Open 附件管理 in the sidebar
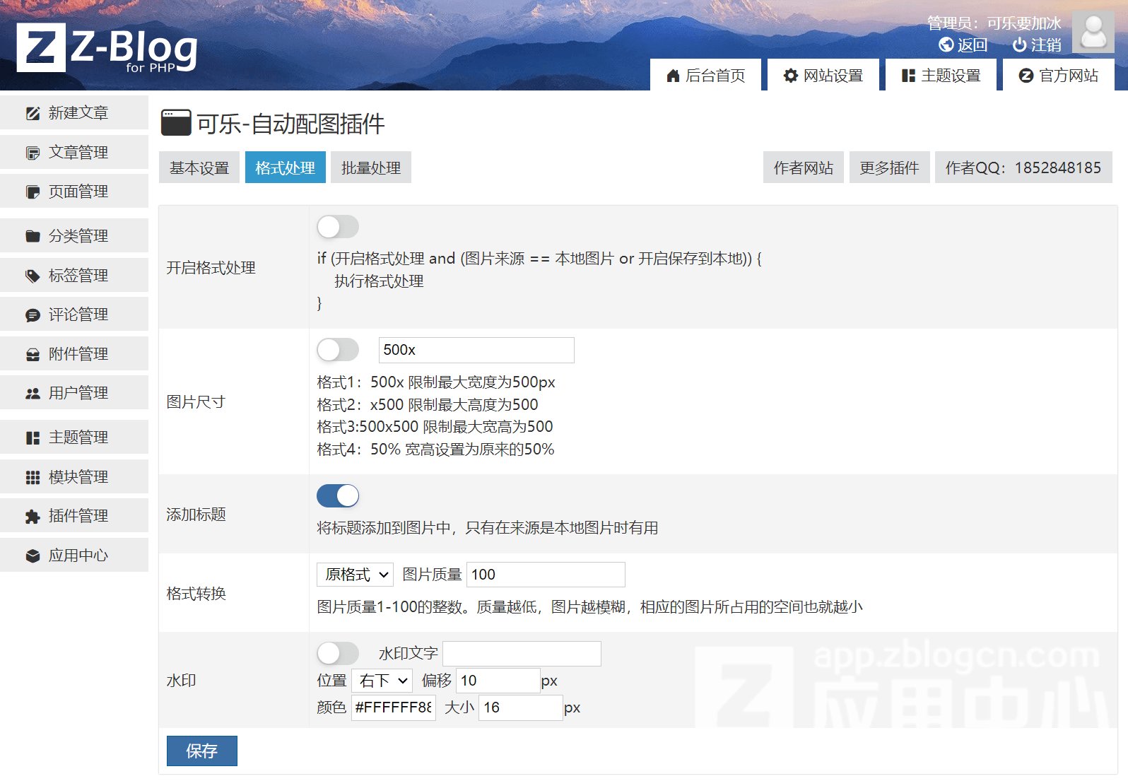The height and width of the screenshot is (781, 1128). (74, 353)
